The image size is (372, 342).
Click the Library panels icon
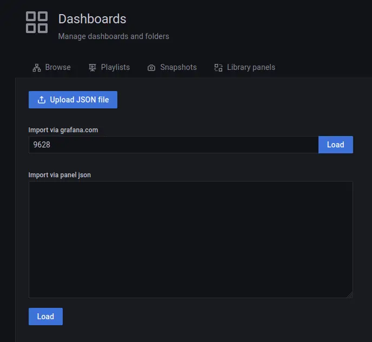point(218,68)
